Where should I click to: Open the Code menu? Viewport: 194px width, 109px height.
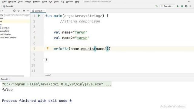(20, 2)
